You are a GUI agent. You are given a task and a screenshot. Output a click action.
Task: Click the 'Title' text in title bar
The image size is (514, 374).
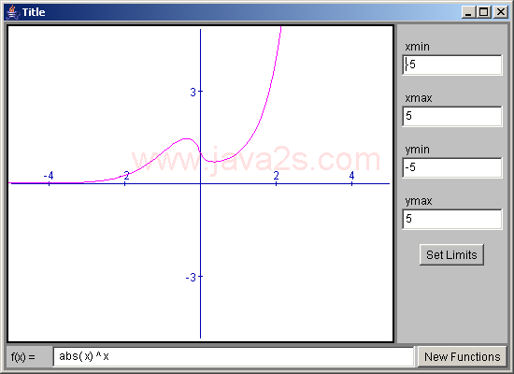[x=34, y=12]
